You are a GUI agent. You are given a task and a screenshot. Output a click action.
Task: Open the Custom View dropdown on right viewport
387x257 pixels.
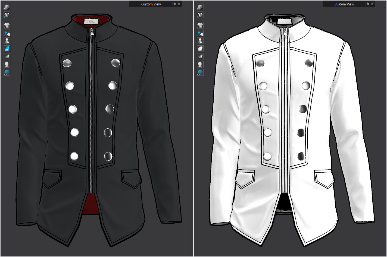pyautogui.click(x=344, y=4)
